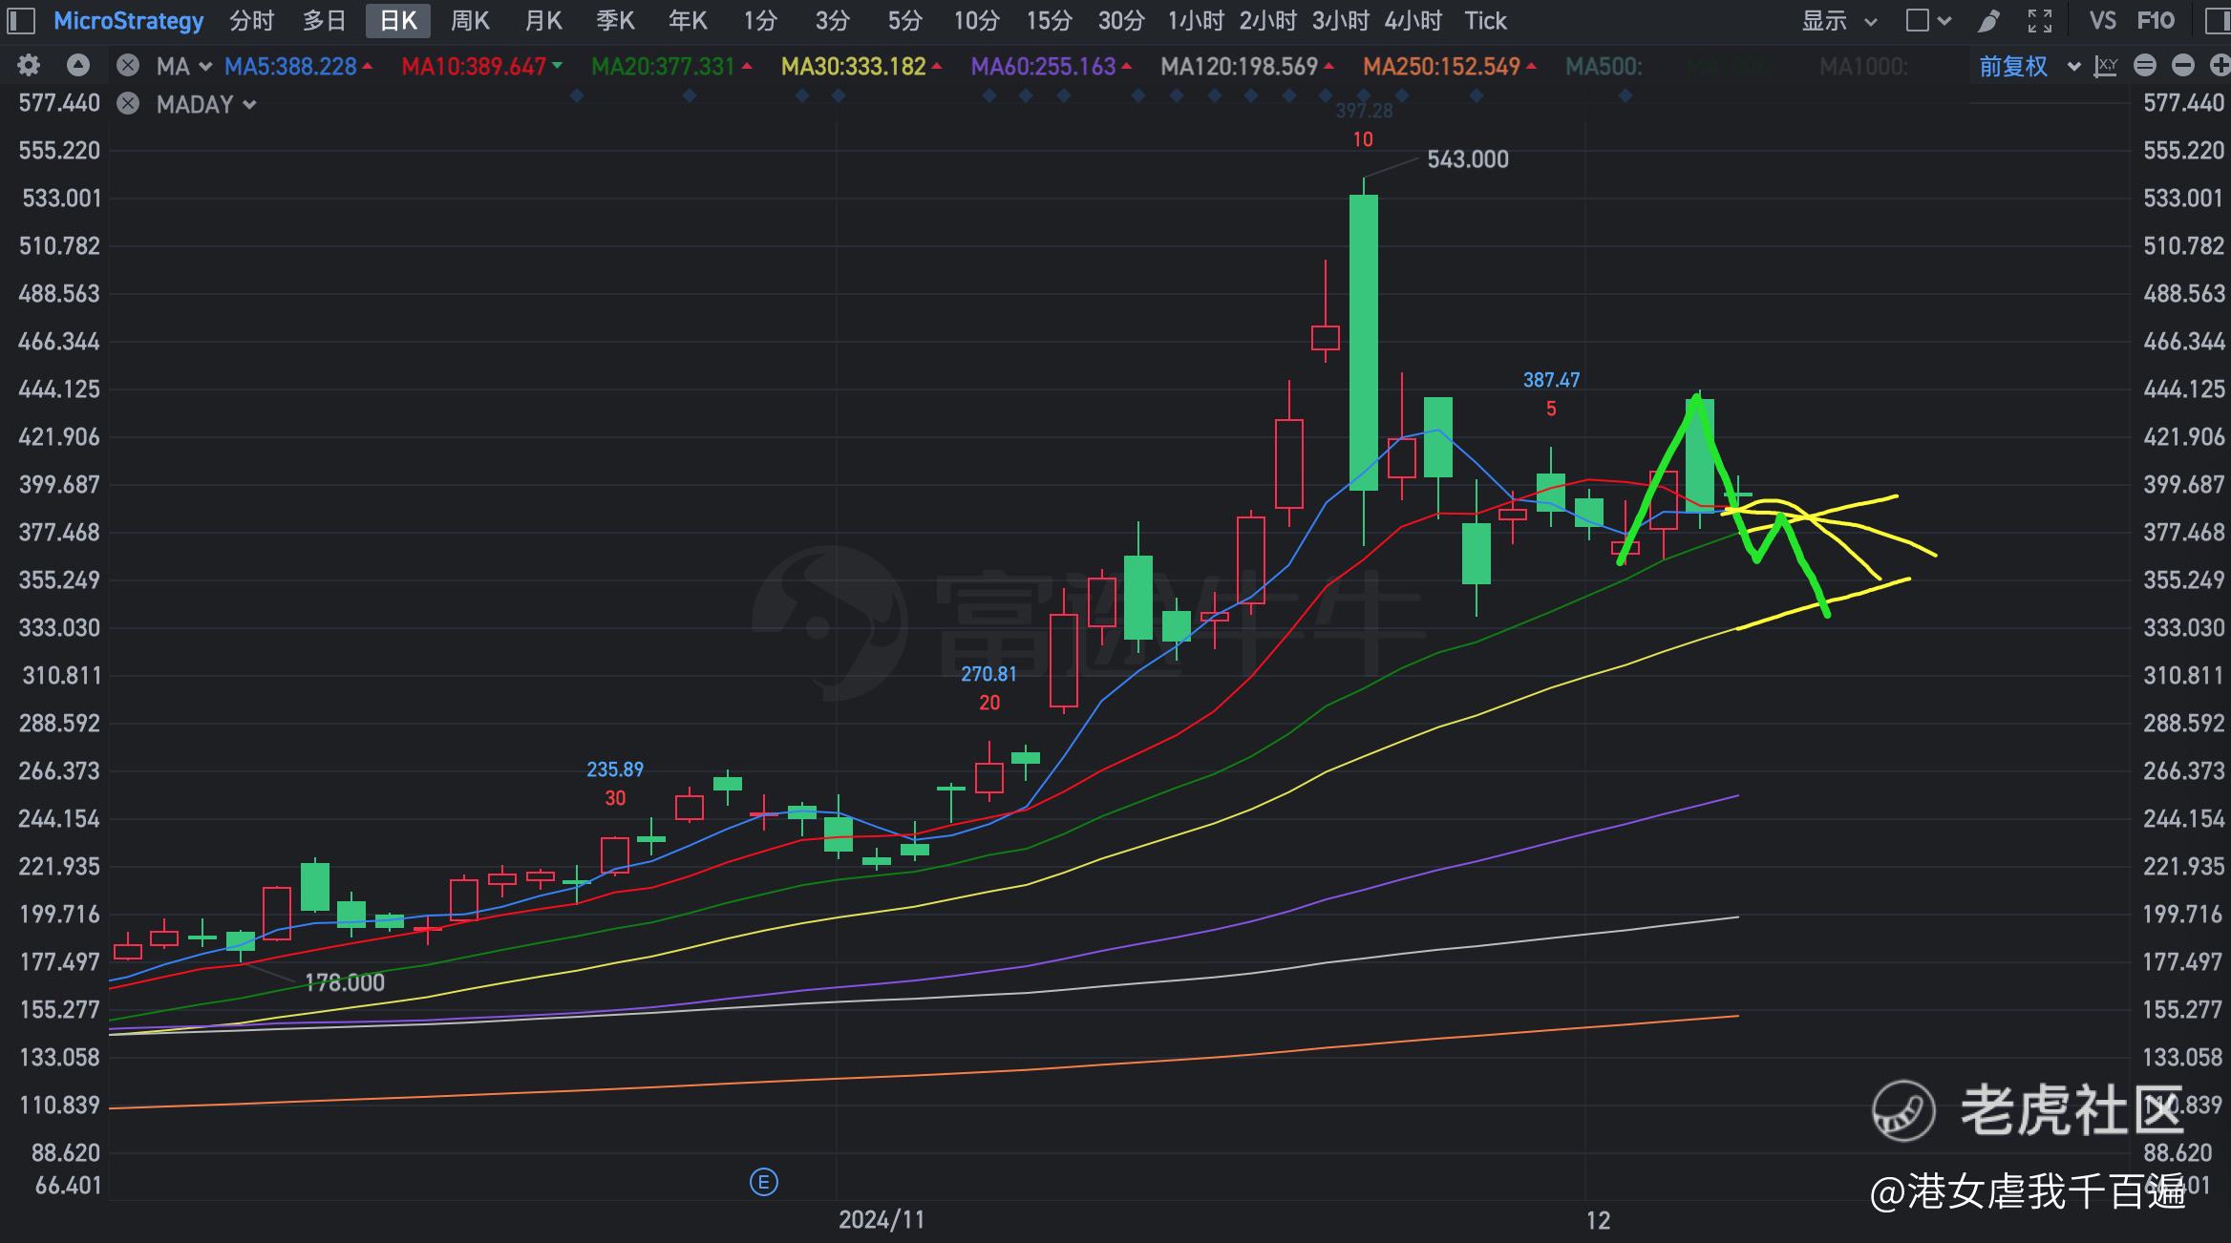The image size is (2231, 1243).
Task: Collapse indicators with up-arrow circle icon
Action: click(78, 66)
